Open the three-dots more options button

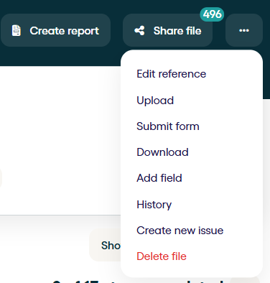(x=244, y=30)
